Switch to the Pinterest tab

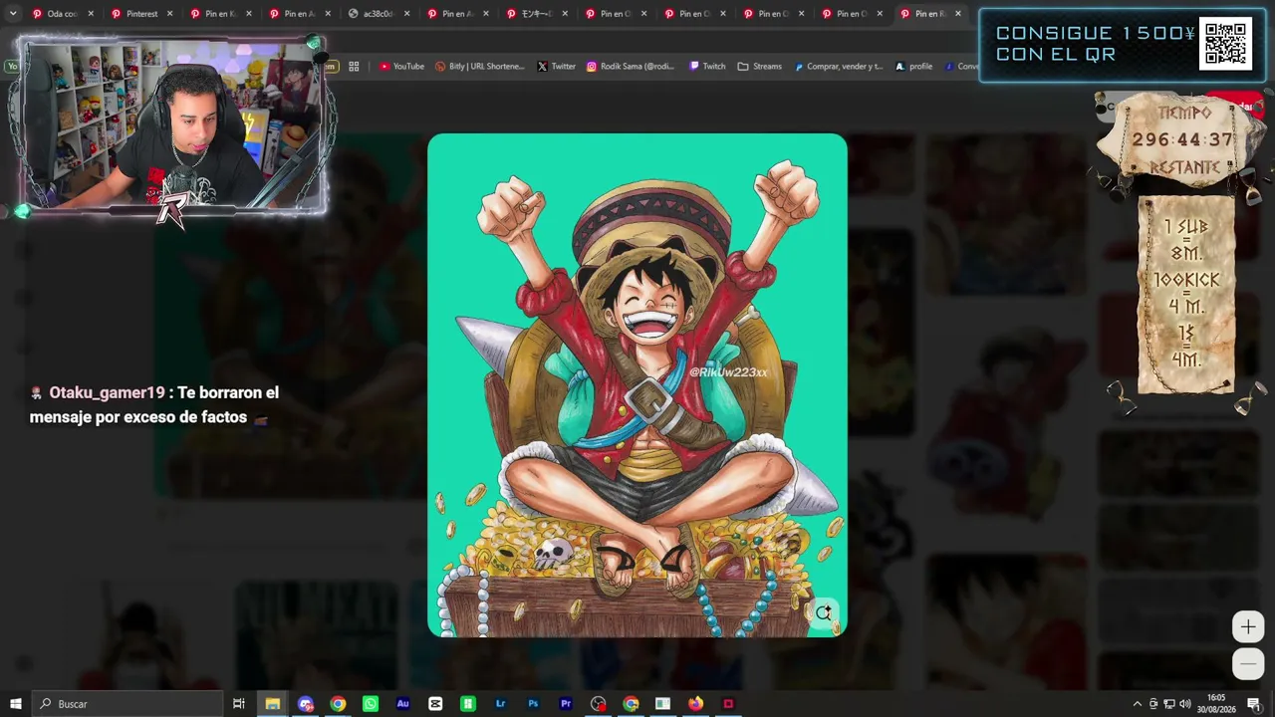pos(141,14)
